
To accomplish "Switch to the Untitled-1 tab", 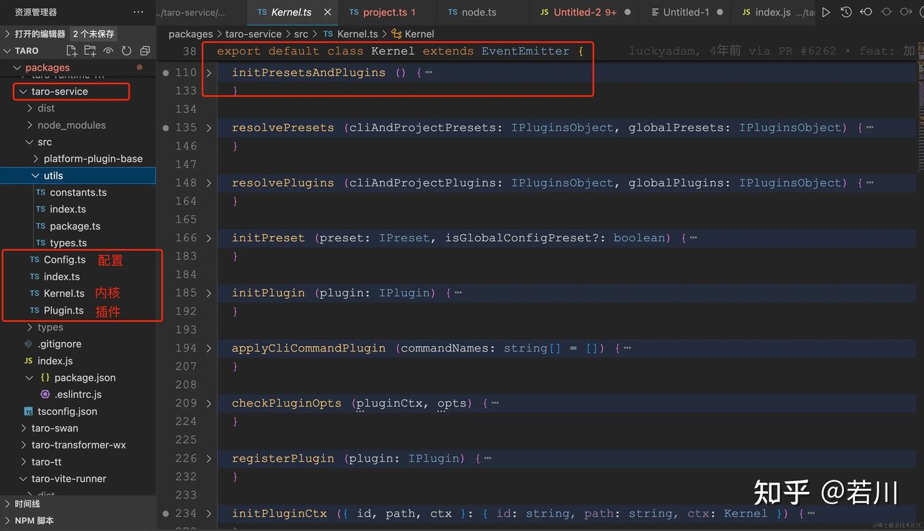I will click(x=687, y=12).
